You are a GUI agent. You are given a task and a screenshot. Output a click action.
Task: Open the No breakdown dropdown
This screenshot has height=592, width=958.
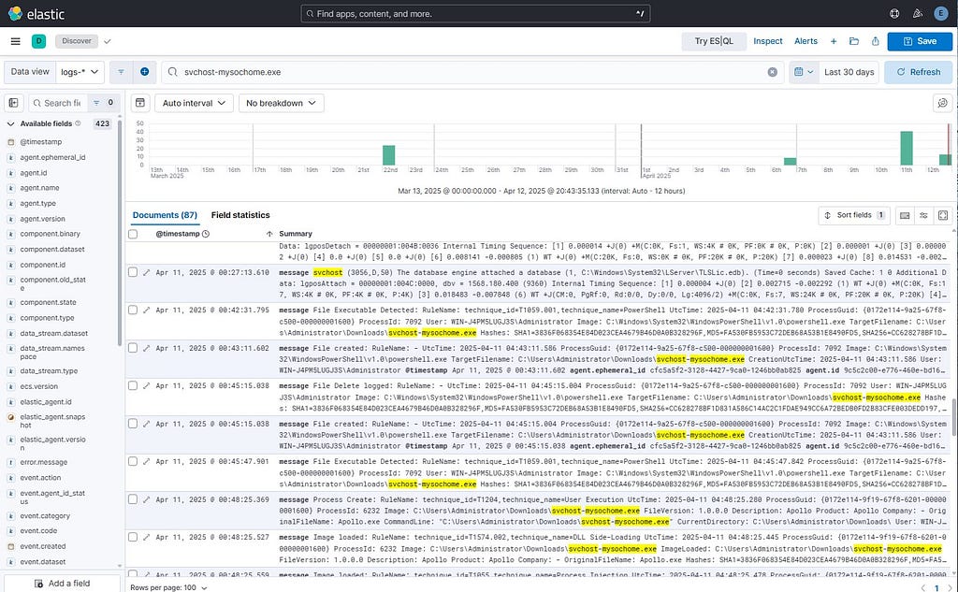tap(281, 103)
